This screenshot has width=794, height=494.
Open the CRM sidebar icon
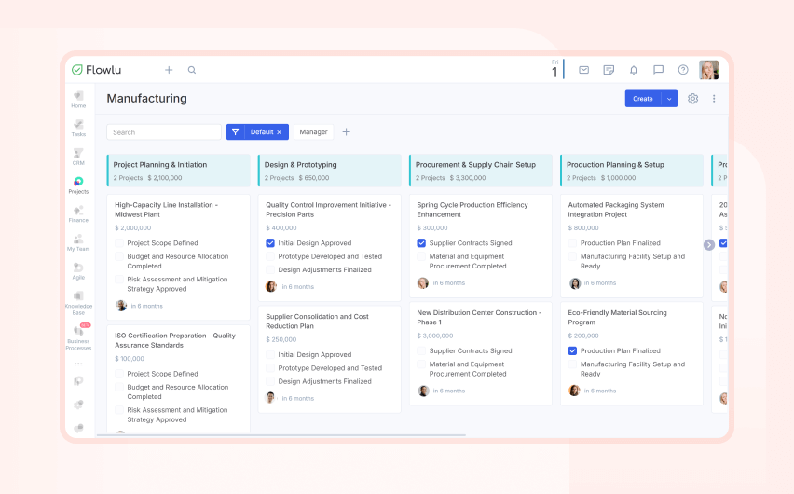78,156
